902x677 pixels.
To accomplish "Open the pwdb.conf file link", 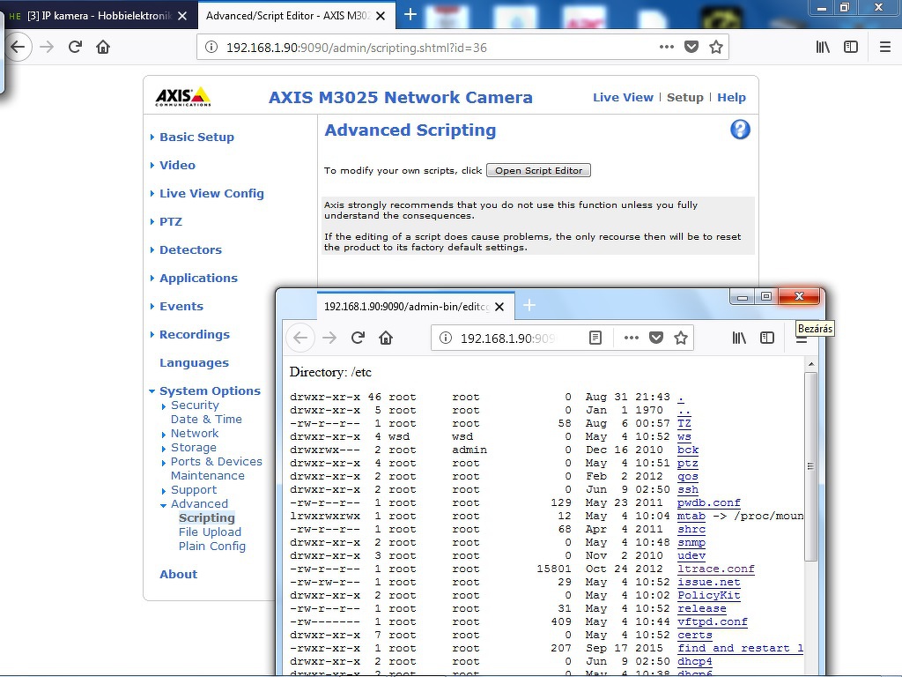I will [709, 502].
